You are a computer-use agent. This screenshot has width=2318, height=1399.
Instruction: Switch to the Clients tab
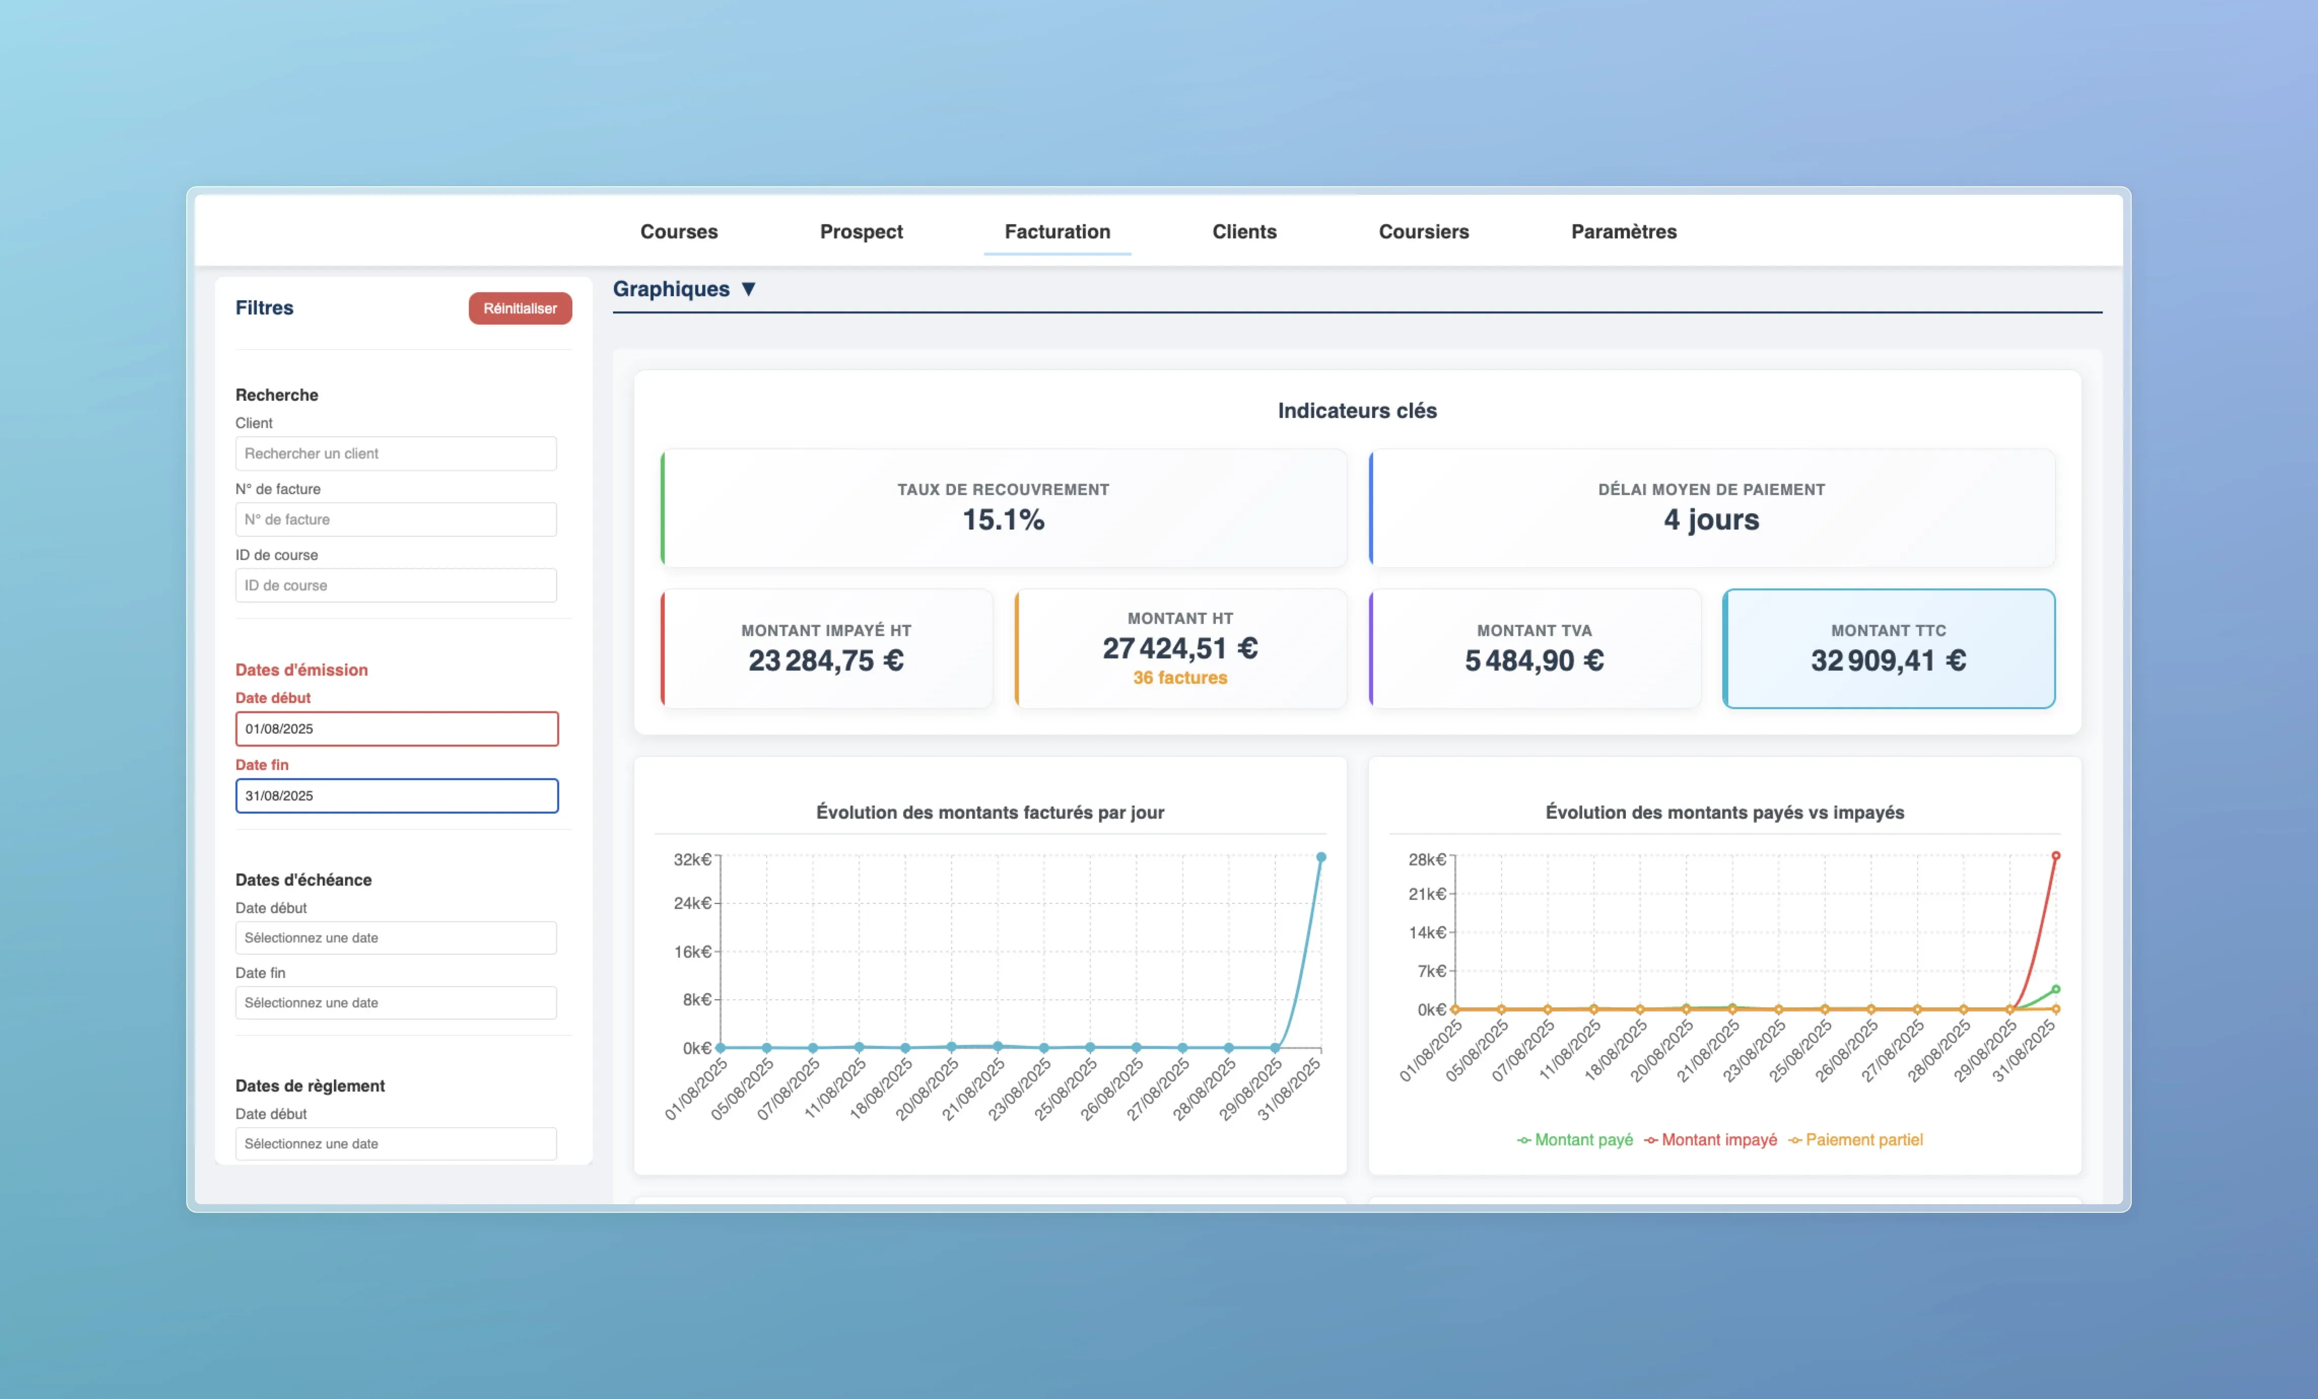(x=1244, y=231)
